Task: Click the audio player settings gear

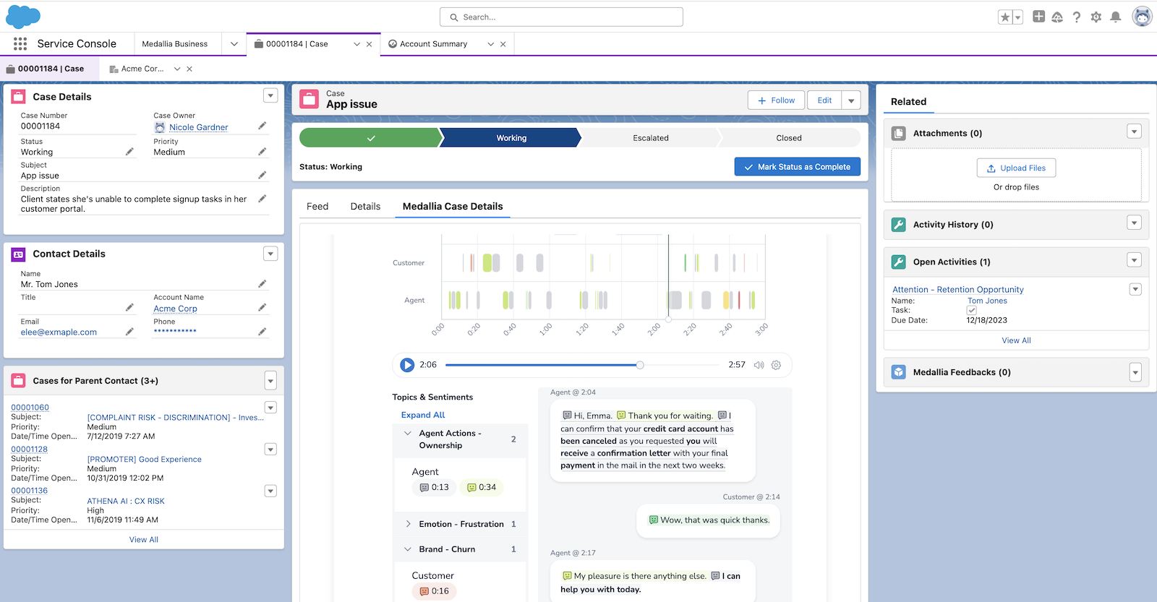Action: click(x=776, y=365)
